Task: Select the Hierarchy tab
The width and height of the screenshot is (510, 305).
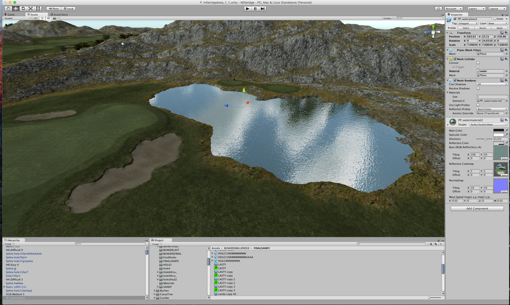Action: (14, 240)
